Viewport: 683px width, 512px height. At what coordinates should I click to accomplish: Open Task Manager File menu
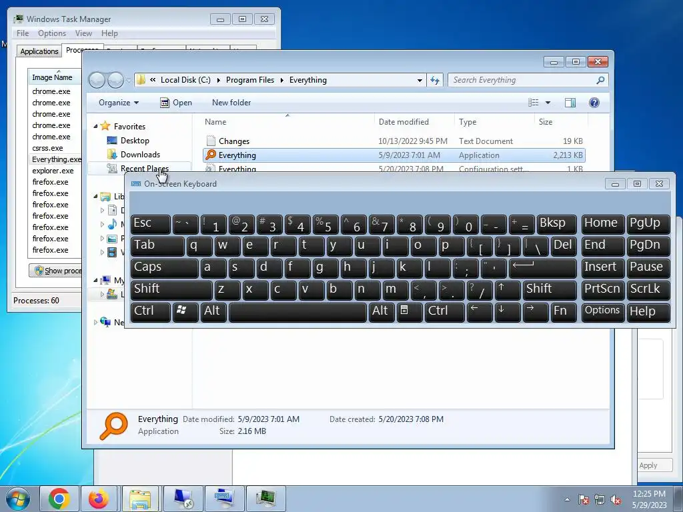[x=23, y=33]
